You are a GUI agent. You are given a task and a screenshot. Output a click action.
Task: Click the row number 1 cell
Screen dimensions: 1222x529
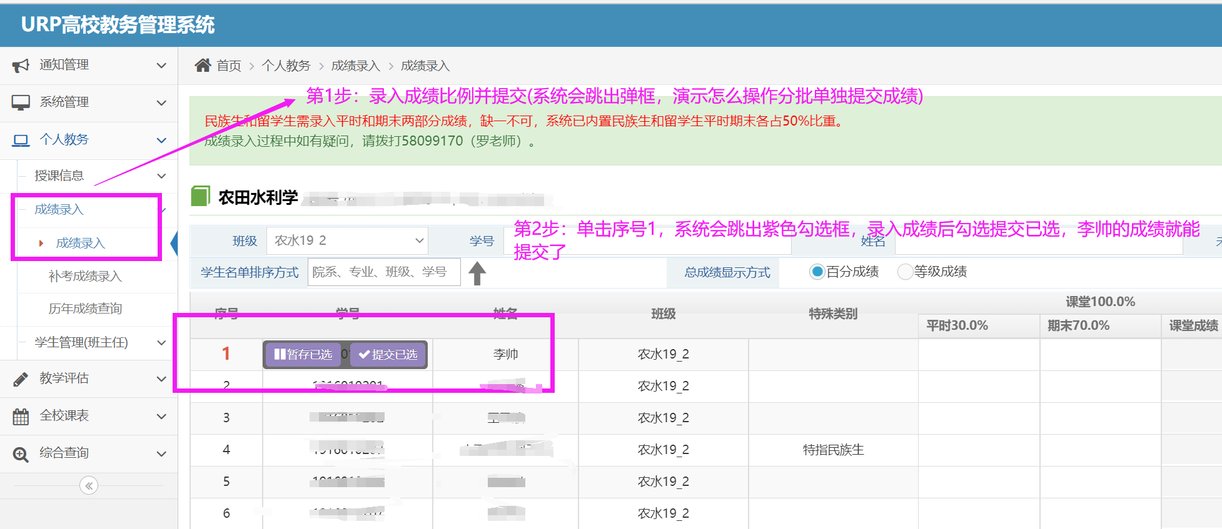pyautogui.click(x=226, y=354)
